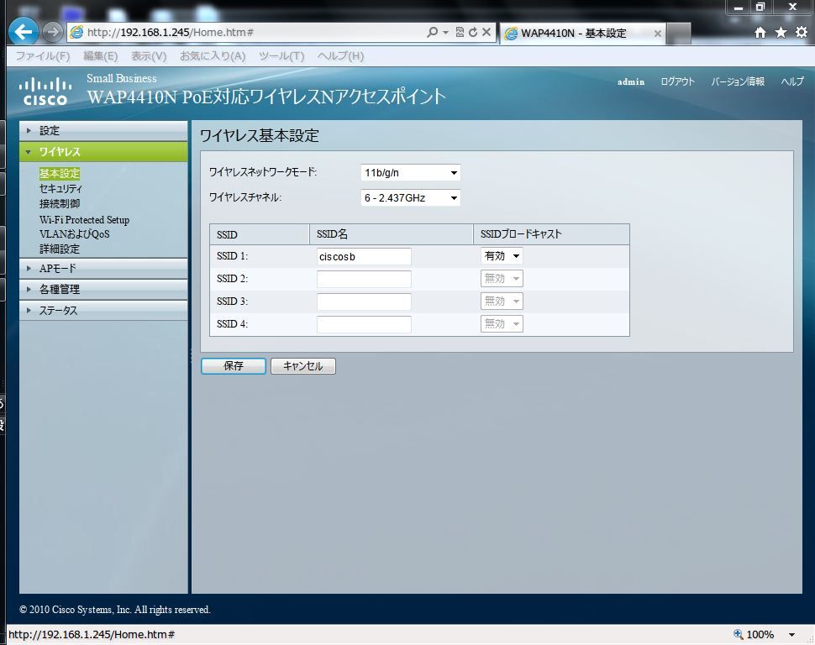Open the wireless channel dropdown
This screenshot has width=815, height=645.
[x=410, y=197]
